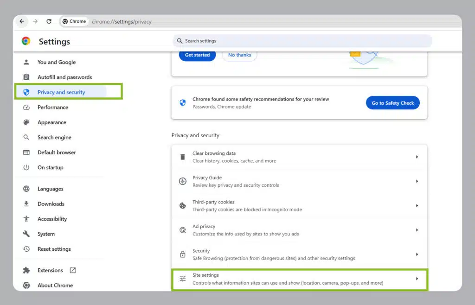Click the magnifier icon in Search settings

click(x=180, y=41)
